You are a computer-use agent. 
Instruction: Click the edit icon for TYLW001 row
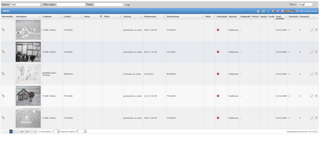coord(312,52)
